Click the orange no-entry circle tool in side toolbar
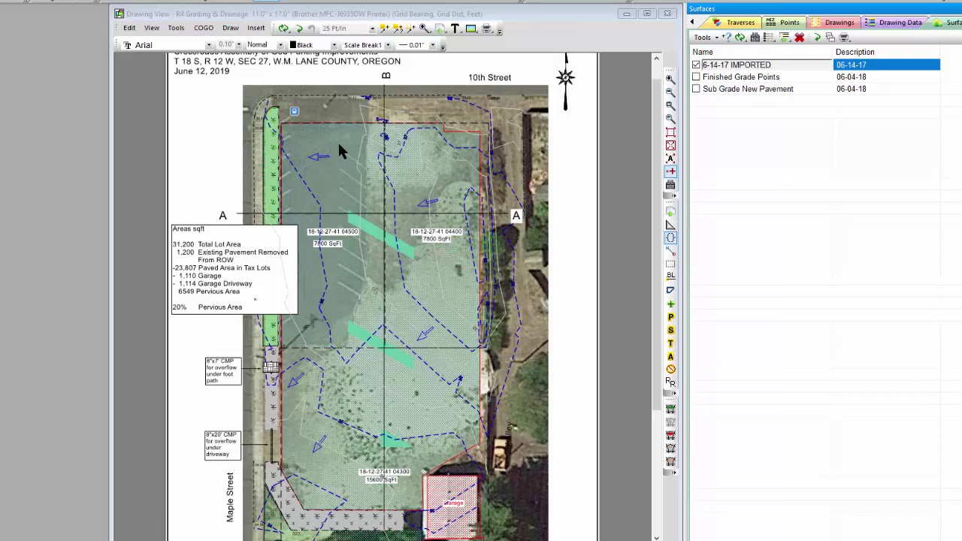Image resolution: width=962 pixels, height=541 pixels. [670, 369]
